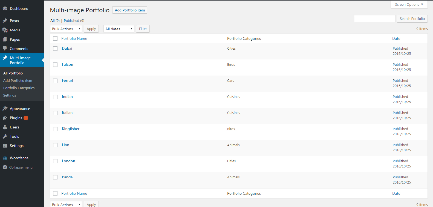The height and width of the screenshot is (207, 433).
Task: Sort by the footer Date link
Action: click(x=396, y=193)
